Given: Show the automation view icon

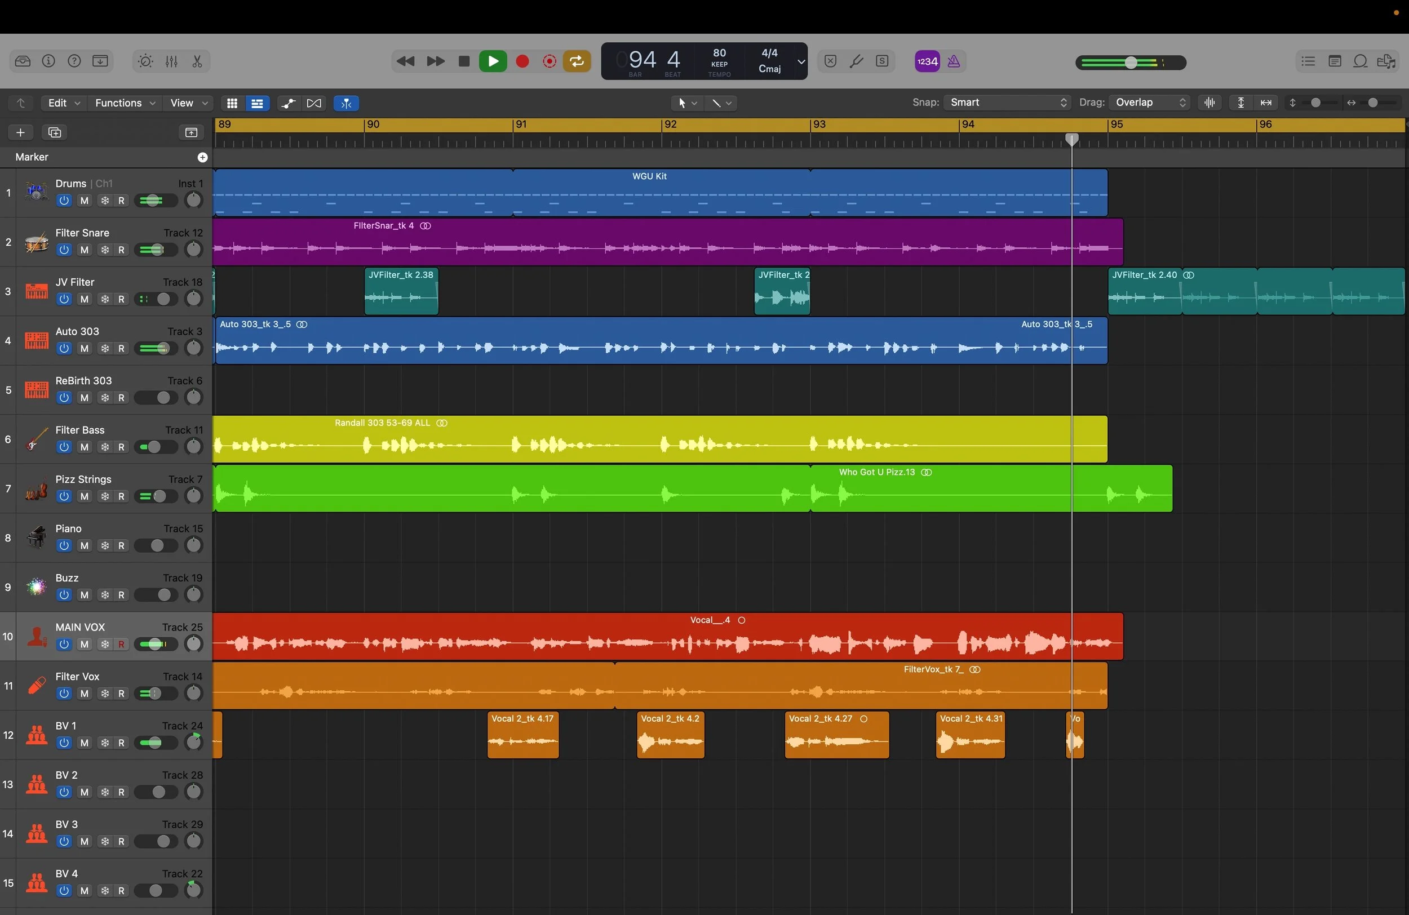Looking at the screenshot, I should click(x=289, y=103).
